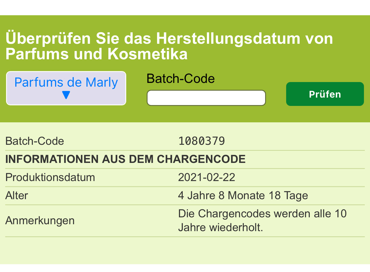This screenshot has width=370, height=272.
Task: Click the blue down-arrow triangle icon
Action: coord(66,95)
